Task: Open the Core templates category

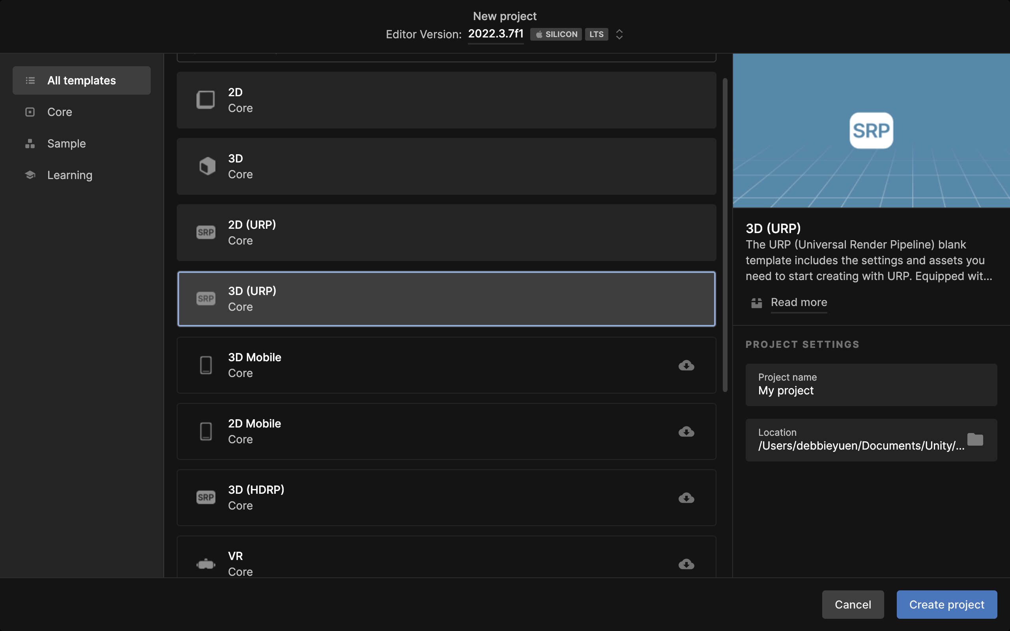Action: point(60,112)
